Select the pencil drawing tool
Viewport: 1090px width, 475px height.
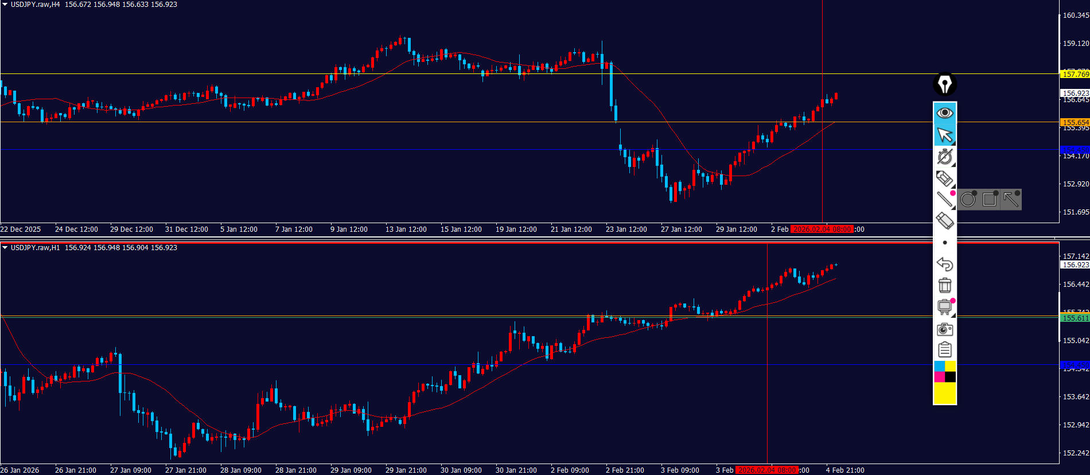tap(944, 178)
